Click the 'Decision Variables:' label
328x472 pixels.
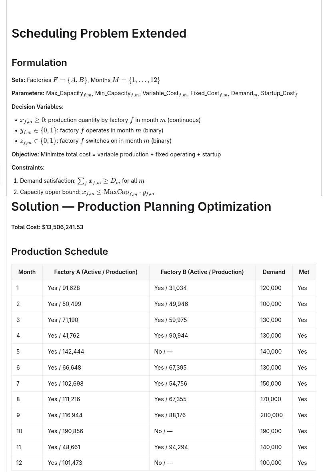tap(38, 106)
